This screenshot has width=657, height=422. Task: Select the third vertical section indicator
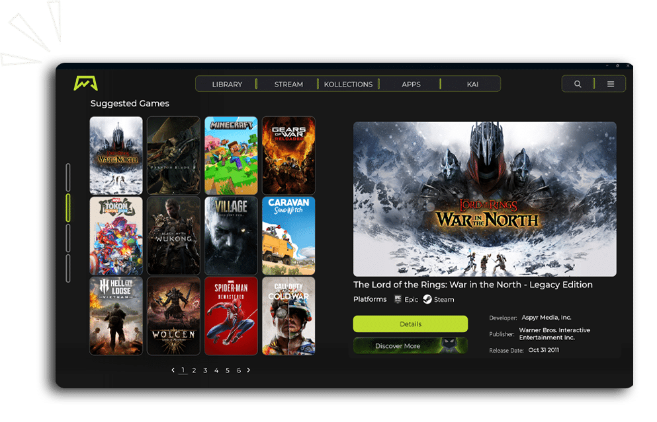(x=68, y=238)
